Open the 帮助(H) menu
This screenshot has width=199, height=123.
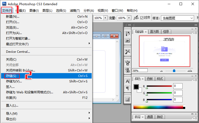coord(132,11)
